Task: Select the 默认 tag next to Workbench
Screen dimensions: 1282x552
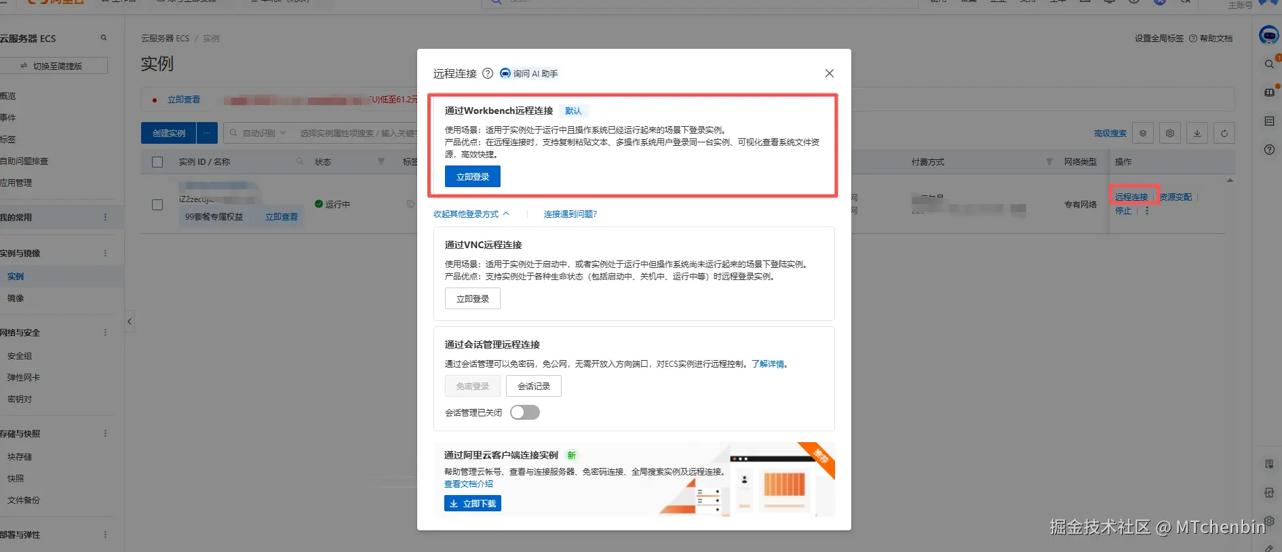Action: (x=573, y=111)
